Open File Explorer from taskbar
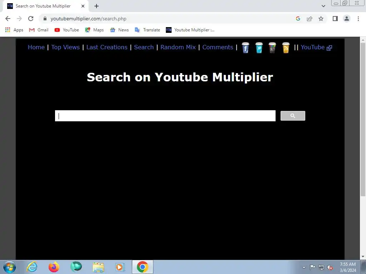The image size is (366, 274). tap(98, 267)
